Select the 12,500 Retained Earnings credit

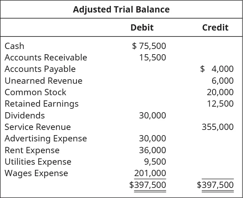pos(220,104)
